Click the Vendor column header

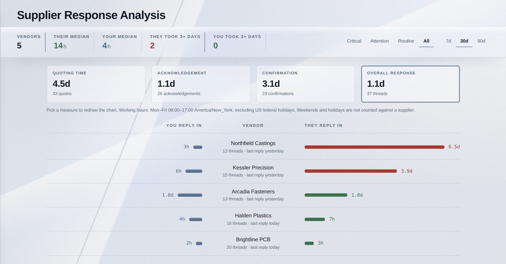coord(253,125)
